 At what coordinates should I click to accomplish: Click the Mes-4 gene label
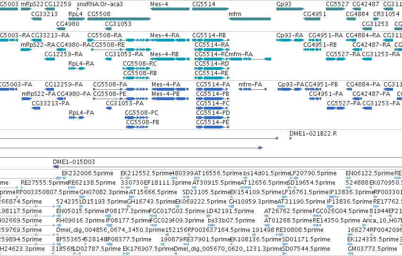click(159, 4)
